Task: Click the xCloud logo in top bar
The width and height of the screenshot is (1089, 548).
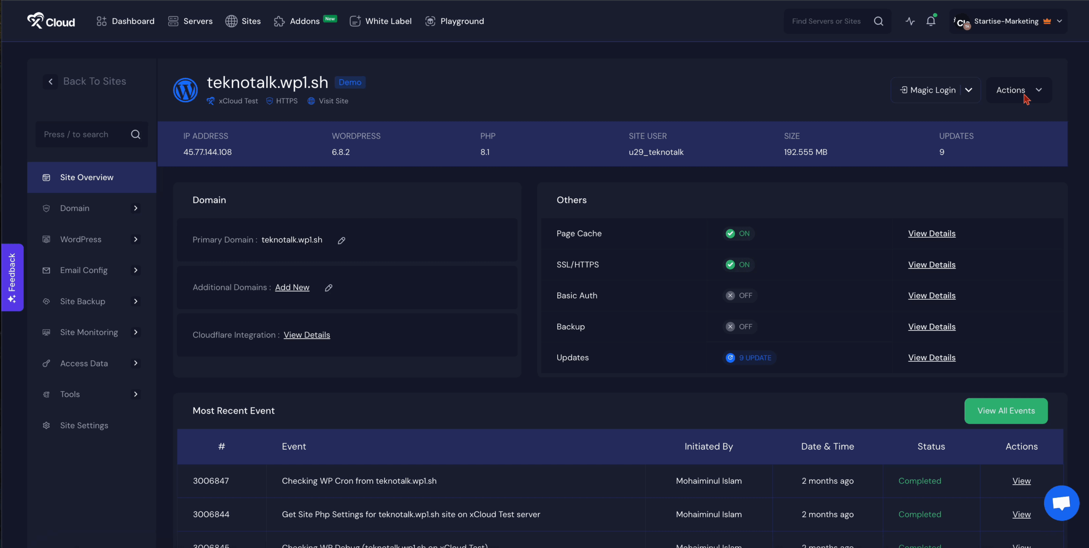Action: point(51,21)
